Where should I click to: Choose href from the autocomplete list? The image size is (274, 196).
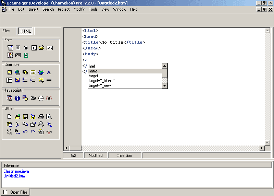tap(125, 66)
